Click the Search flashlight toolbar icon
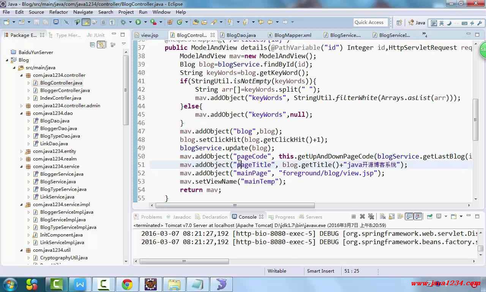The width and height of the screenshot is (486, 292). coord(214,22)
